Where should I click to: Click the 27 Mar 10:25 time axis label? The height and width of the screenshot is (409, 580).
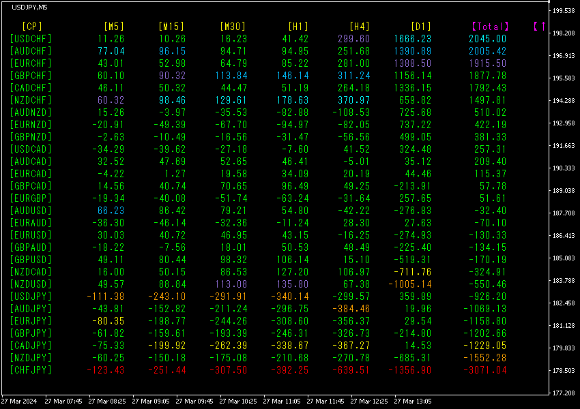(238, 402)
